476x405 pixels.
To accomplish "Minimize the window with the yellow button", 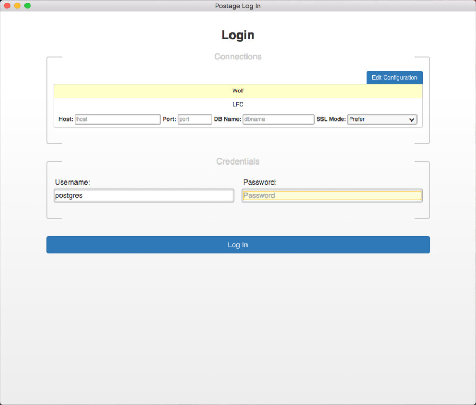I will [18, 6].
